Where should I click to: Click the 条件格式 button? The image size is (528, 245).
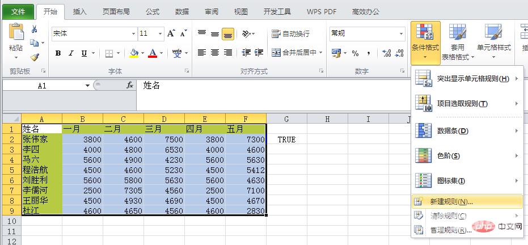click(x=425, y=43)
